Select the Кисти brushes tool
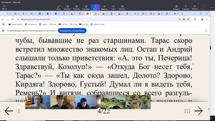This screenshot has height=121, width=215. point(58,7)
